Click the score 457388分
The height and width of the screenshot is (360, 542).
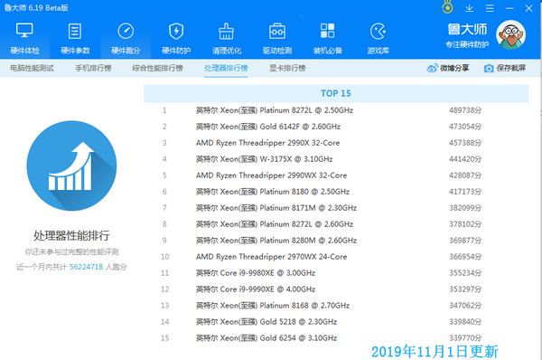click(x=465, y=143)
